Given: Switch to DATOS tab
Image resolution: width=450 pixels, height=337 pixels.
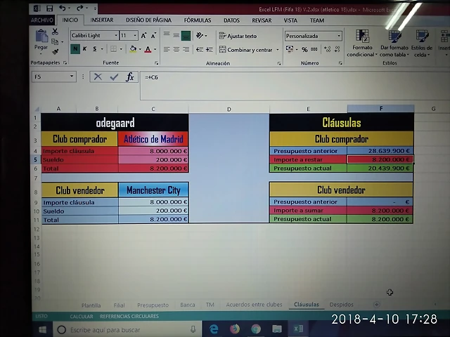Looking at the screenshot, I should click(231, 20).
